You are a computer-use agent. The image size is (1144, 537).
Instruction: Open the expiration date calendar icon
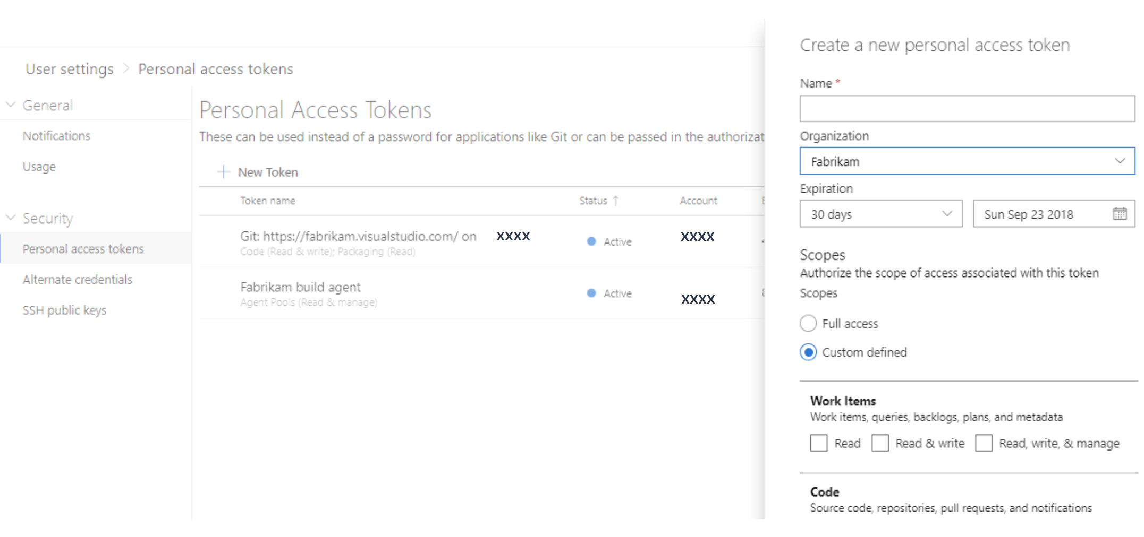pos(1120,214)
